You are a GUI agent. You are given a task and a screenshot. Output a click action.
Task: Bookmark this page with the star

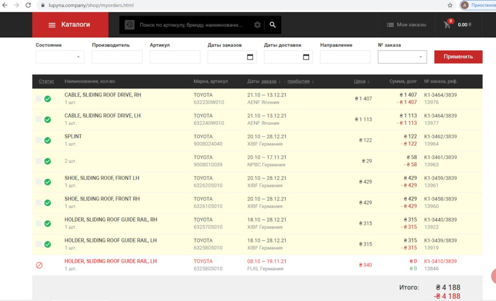tap(450, 5)
